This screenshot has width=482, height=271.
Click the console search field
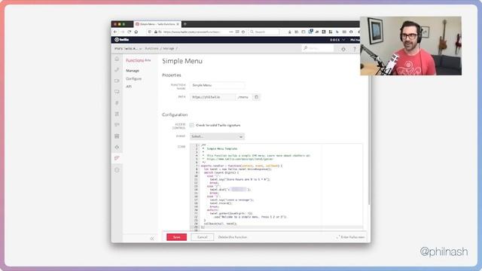[318, 48]
